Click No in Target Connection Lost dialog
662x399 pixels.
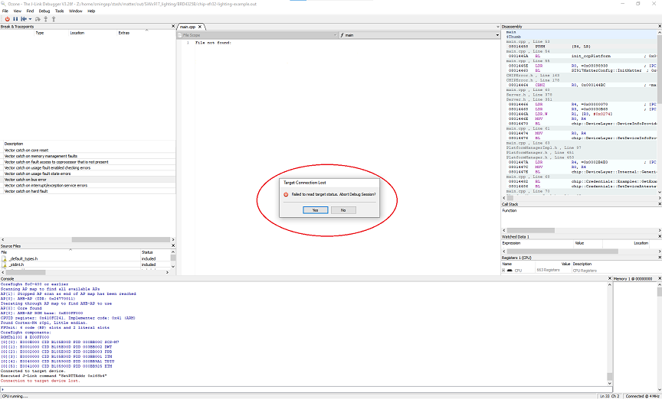(x=343, y=210)
